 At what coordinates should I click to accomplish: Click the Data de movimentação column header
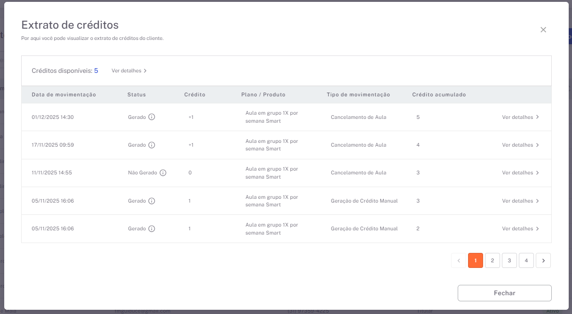tap(64, 95)
